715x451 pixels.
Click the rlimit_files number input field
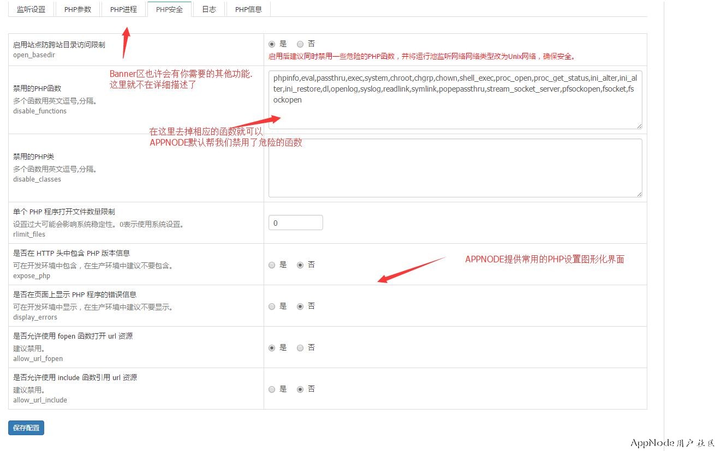click(x=295, y=223)
